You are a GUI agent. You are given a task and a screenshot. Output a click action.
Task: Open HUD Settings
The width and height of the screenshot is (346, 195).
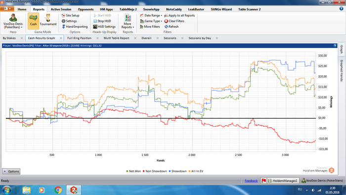point(104,27)
